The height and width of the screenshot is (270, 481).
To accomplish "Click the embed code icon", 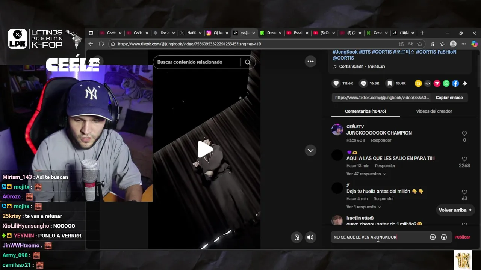I will click(428, 84).
